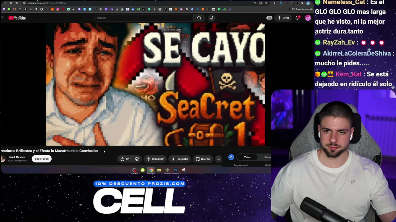This screenshot has height=222, width=396.
Task: Focus the Buscar search field
Action: tap(144, 18)
